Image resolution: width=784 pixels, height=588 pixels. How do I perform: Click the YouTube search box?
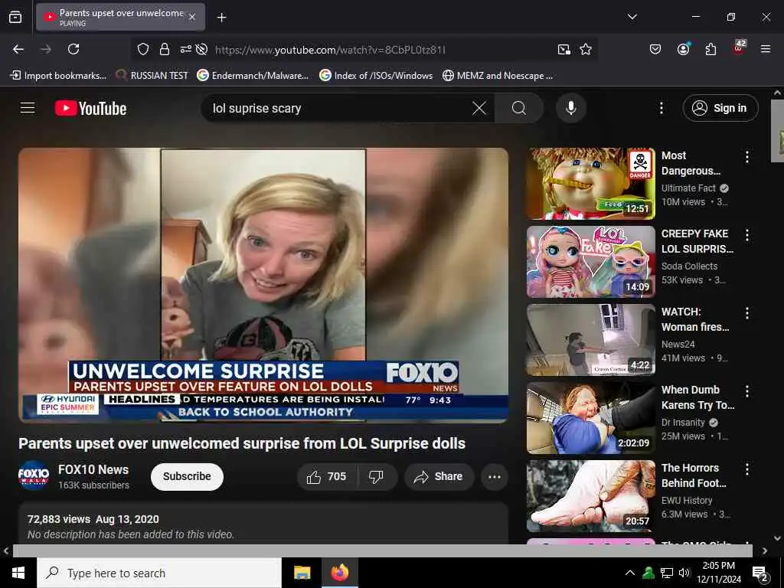tap(335, 108)
